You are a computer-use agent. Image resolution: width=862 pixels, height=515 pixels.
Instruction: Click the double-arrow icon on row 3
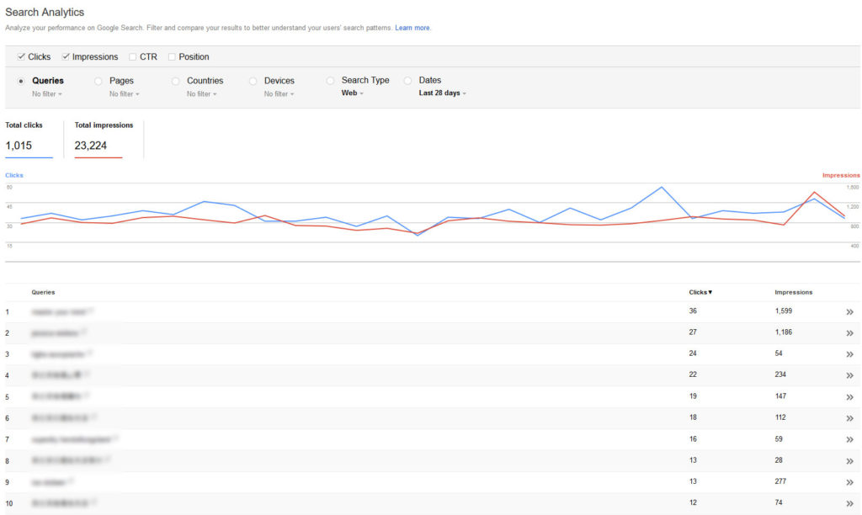(849, 353)
